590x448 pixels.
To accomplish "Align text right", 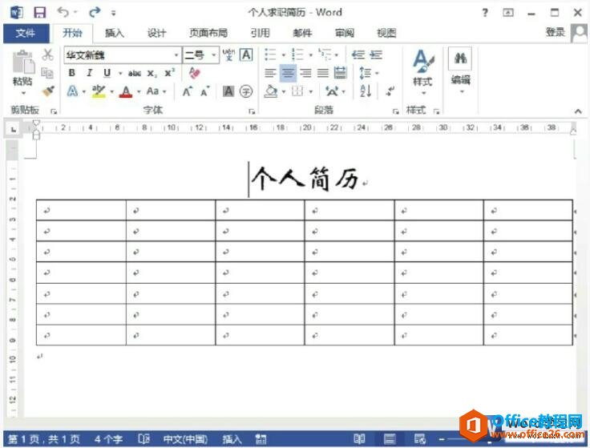I will click(x=305, y=73).
